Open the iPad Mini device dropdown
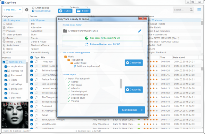 pyautogui.click(x=12, y=10)
